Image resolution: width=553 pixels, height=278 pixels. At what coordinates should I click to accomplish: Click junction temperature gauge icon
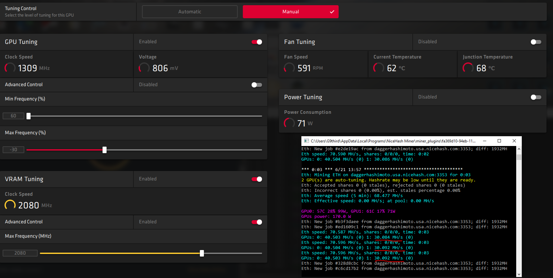(x=468, y=68)
